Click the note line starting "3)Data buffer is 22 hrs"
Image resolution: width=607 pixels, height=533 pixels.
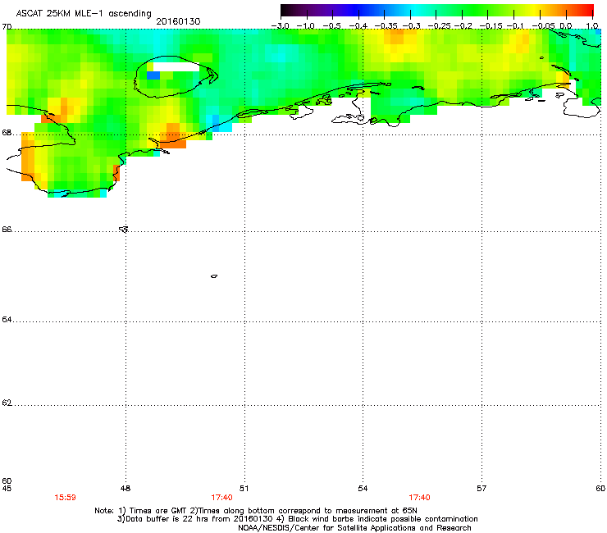(297, 519)
